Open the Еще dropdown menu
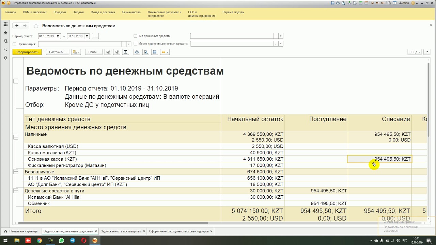The height and width of the screenshot is (245, 436). click(415, 52)
